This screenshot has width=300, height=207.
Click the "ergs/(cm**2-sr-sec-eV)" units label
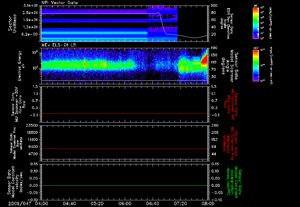coord(271,65)
